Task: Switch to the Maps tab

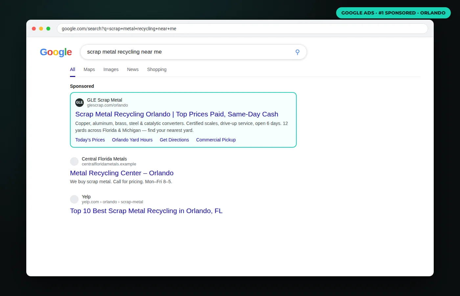Action: [x=89, y=69]
